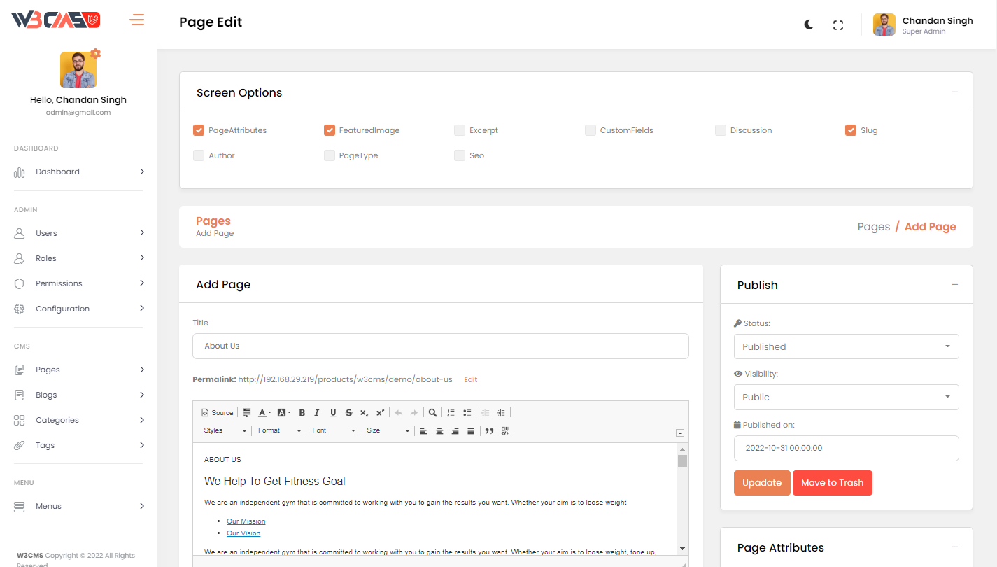Image resolution: width=997 pixels, height=567 pixels.
Task: Open the Visibility dropdown showing Public
Action: pyautogui.click(x=846, y=397)
